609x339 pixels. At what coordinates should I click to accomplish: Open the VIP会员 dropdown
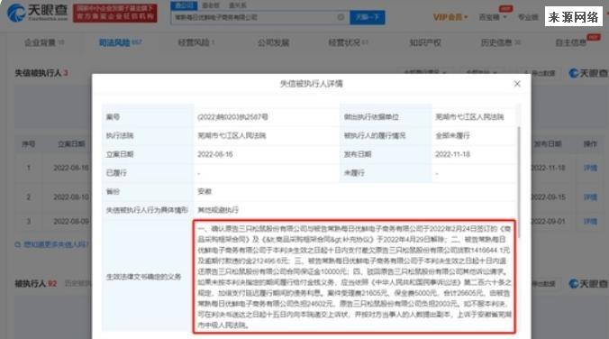click(450, 17)
